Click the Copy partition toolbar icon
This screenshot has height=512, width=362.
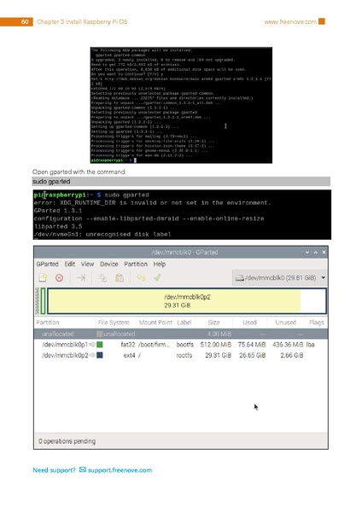coord(102,278)
